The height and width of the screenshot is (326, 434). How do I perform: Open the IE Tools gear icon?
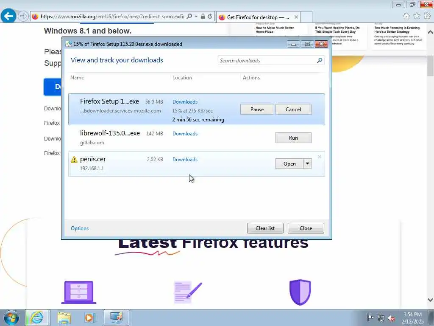click(x=427, y=17)
